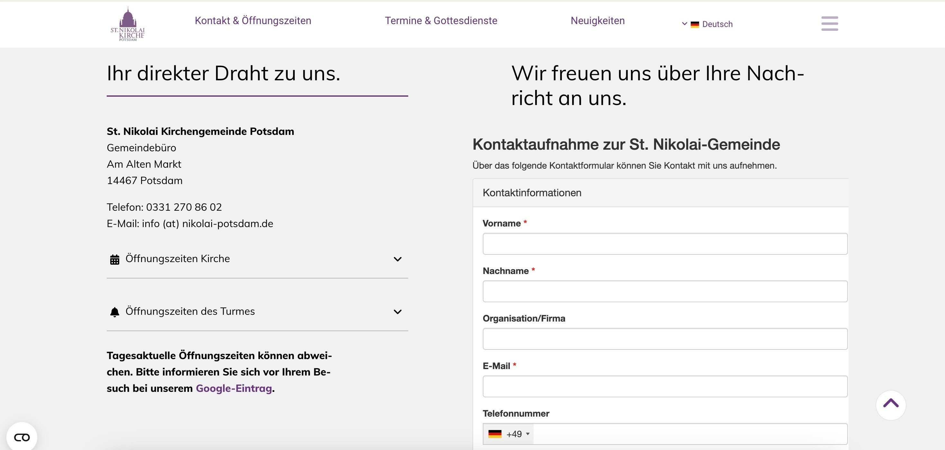945x450 pixels.
Task: Expand the Öffnungszeiten des Turmes chevron
Action: point(397,312)
